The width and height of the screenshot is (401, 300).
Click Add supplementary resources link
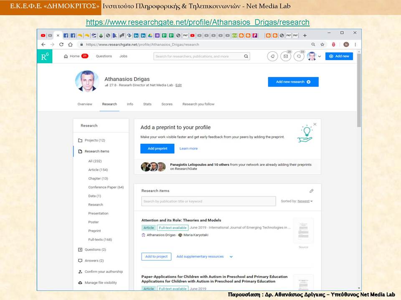coord(200,257)
